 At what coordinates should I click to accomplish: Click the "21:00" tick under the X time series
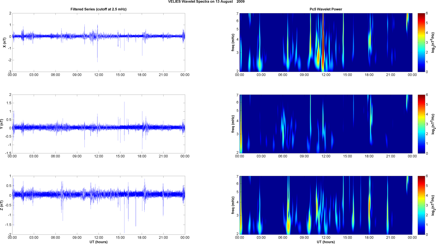(163, 75)
